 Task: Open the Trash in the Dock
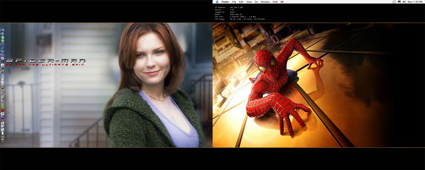point(3,140)
